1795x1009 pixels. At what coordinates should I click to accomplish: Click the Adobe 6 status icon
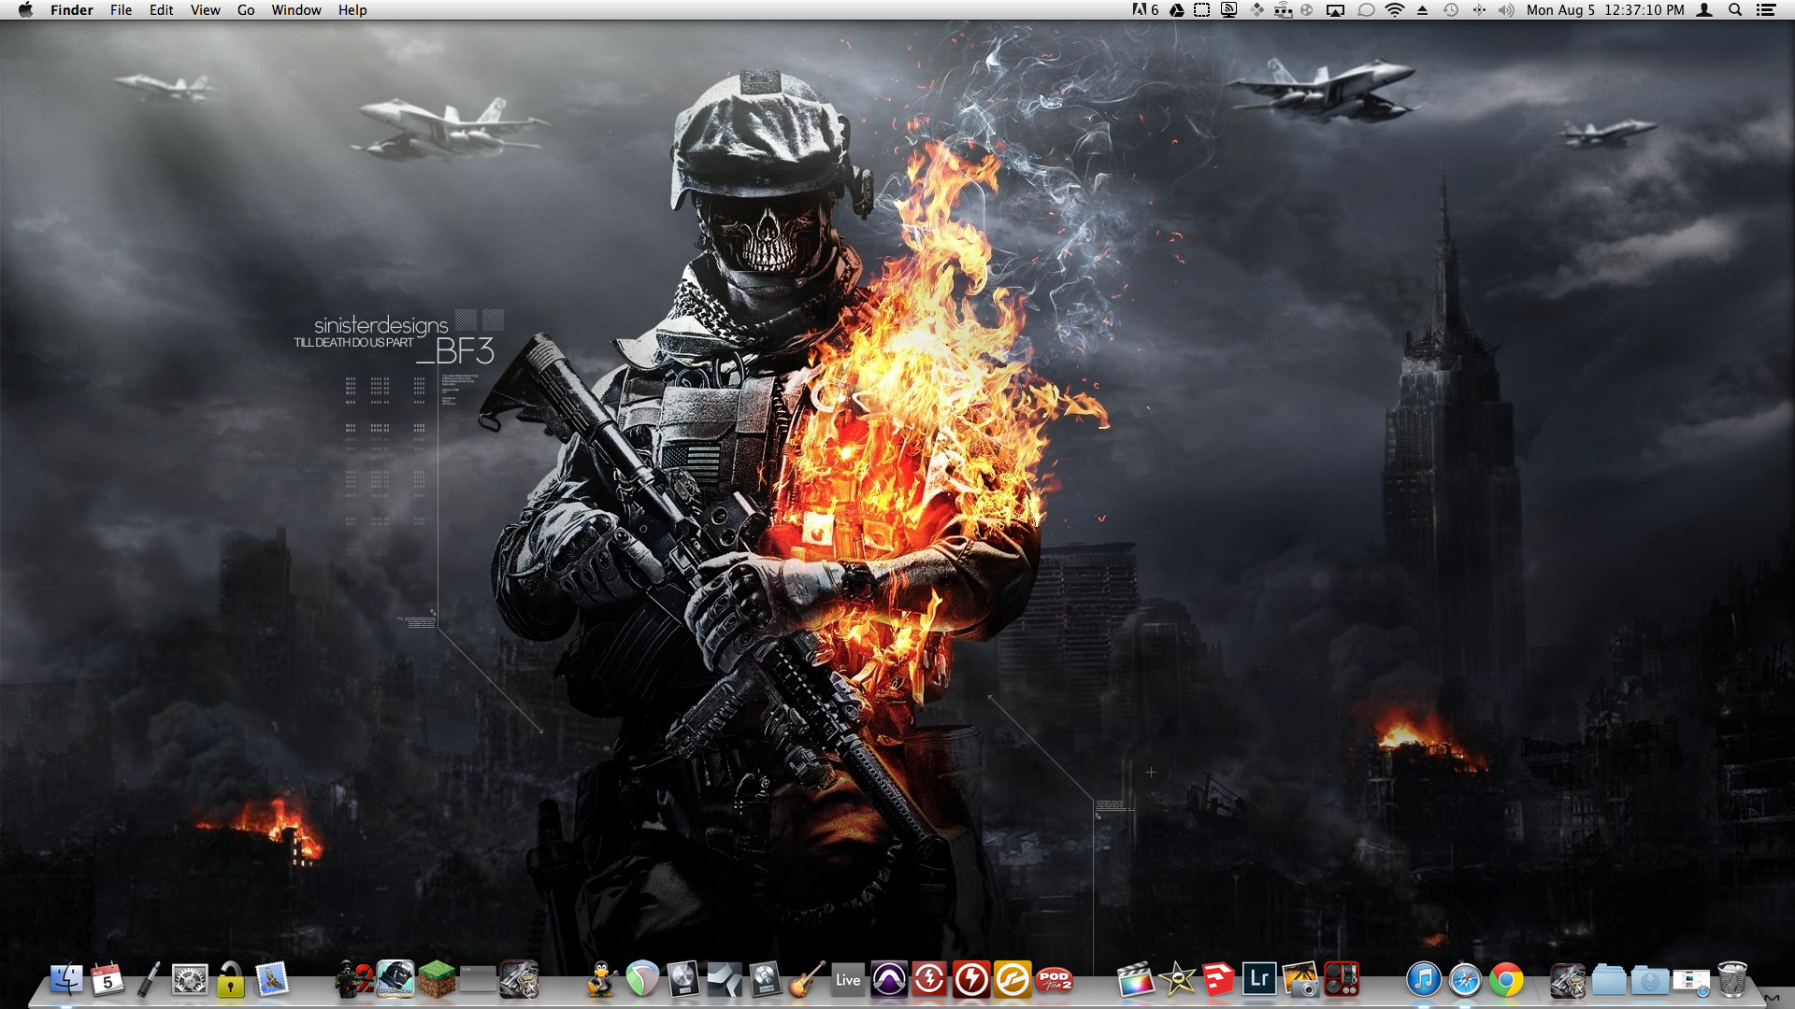tap(1145, 10)
